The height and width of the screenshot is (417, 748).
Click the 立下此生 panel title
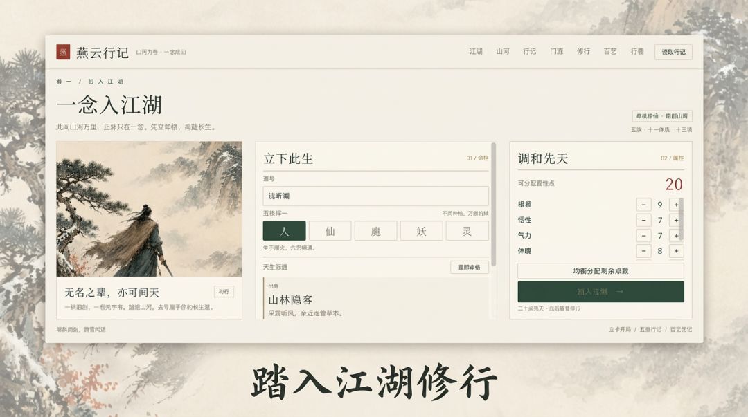coord(288,158)
